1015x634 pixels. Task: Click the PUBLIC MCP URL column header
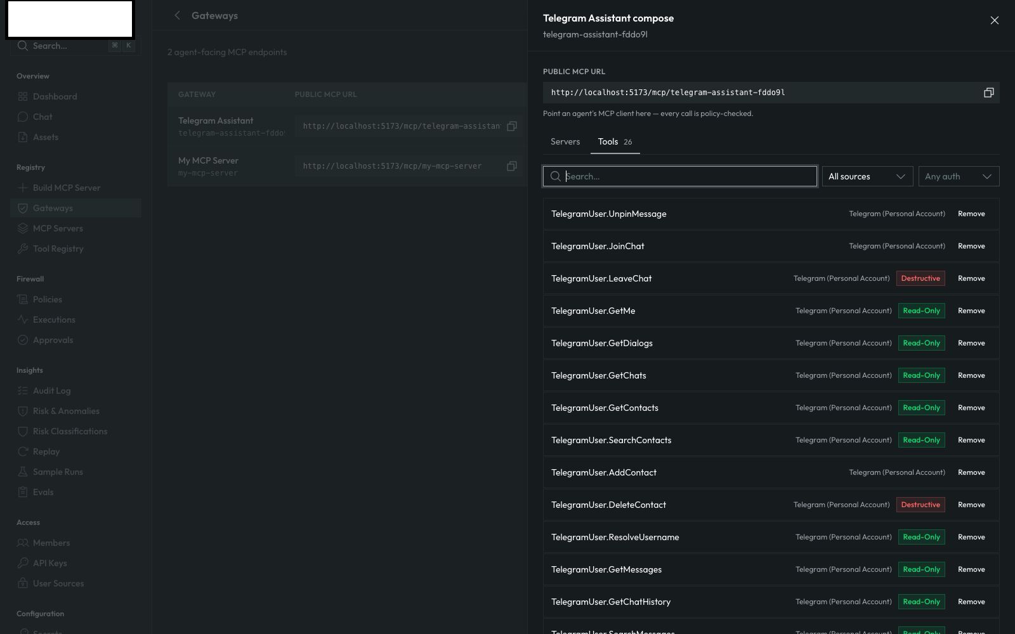coord(325,94)
